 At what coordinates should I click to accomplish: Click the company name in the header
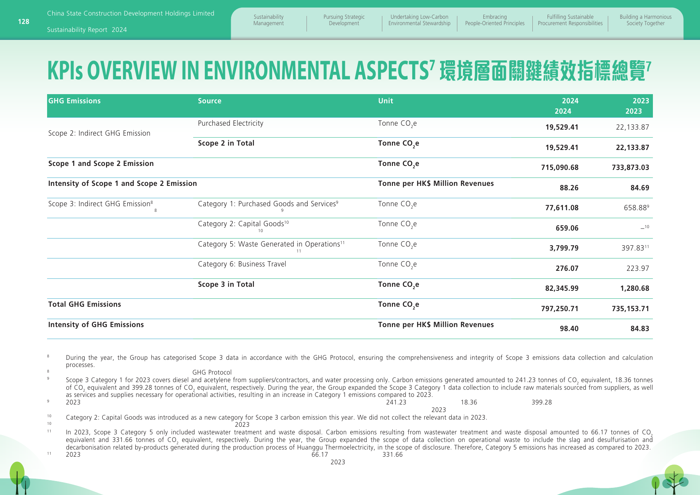pyautogui.click(x=131, y=14)
